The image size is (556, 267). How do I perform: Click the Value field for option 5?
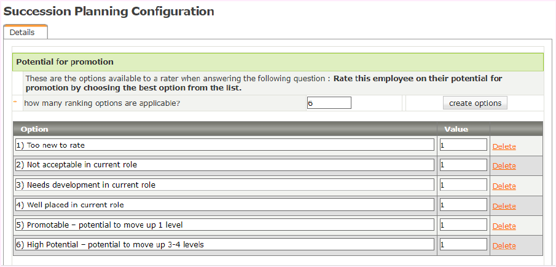[463, 225]
